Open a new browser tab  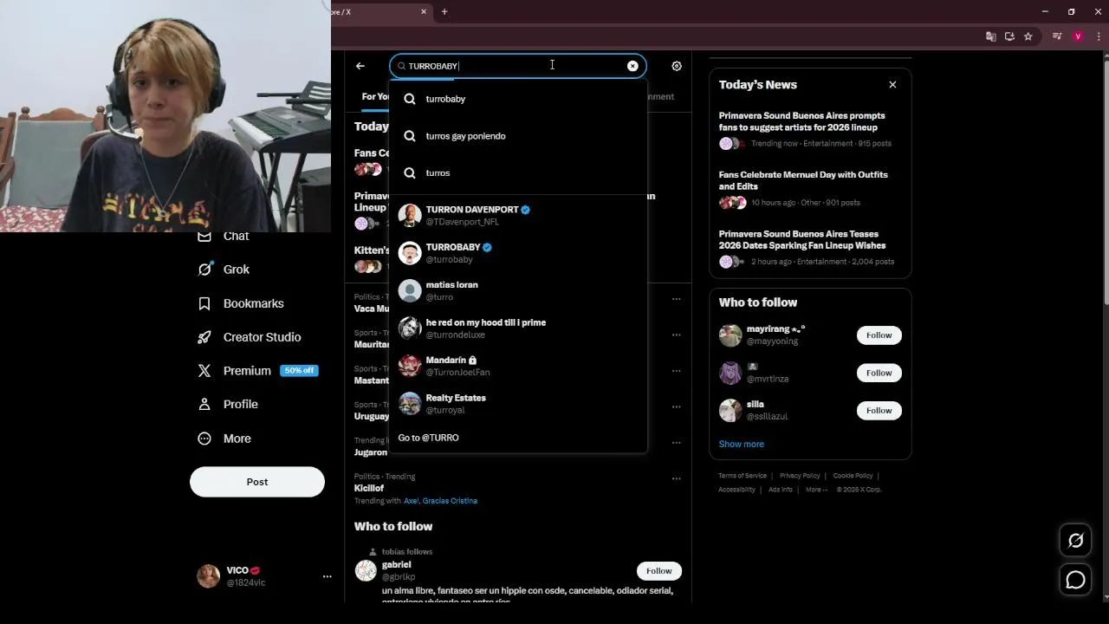444,12
